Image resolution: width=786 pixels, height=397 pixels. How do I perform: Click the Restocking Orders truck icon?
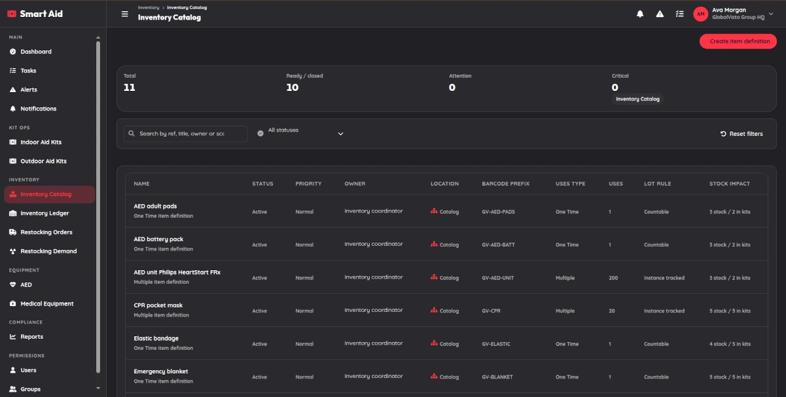(x=13, y=232)
